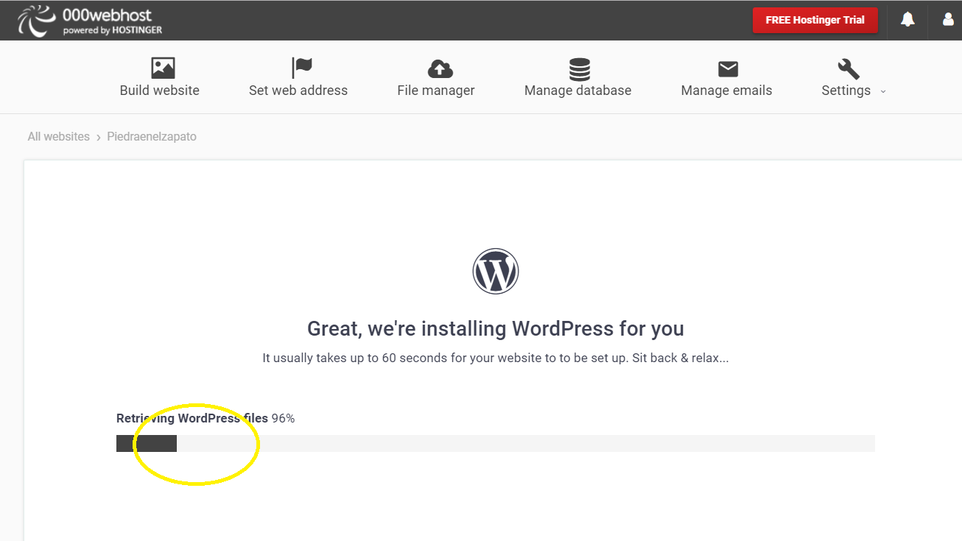
Task: Click the Manage database label
Action: 578,90
